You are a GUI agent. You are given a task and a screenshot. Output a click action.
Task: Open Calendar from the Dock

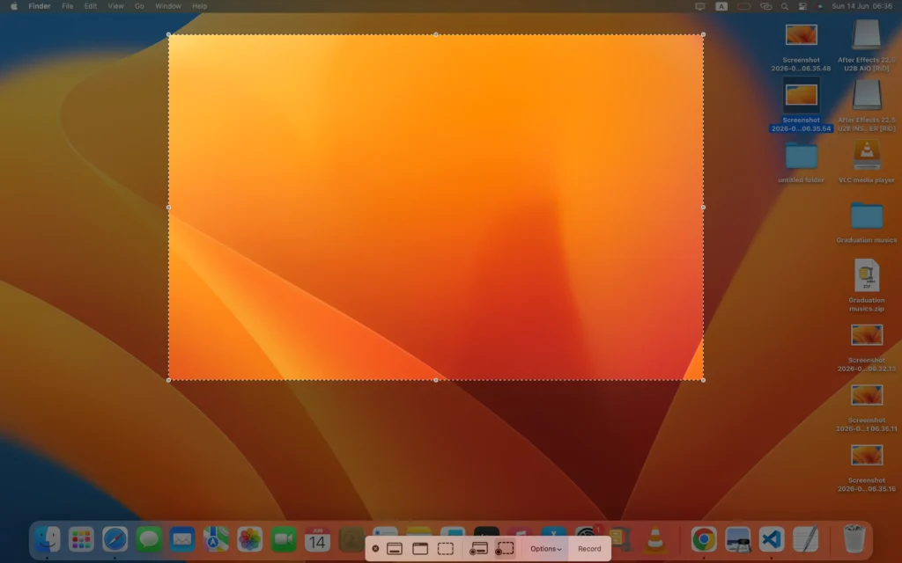coord(317,539)
